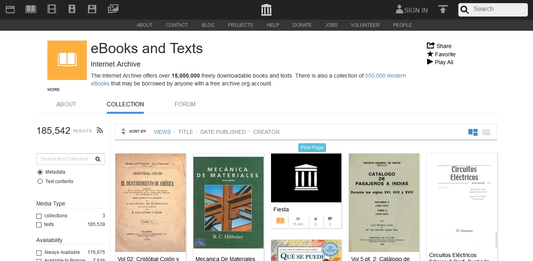
Task: Switch to tile grid view icon
Action: coord(473,132)
